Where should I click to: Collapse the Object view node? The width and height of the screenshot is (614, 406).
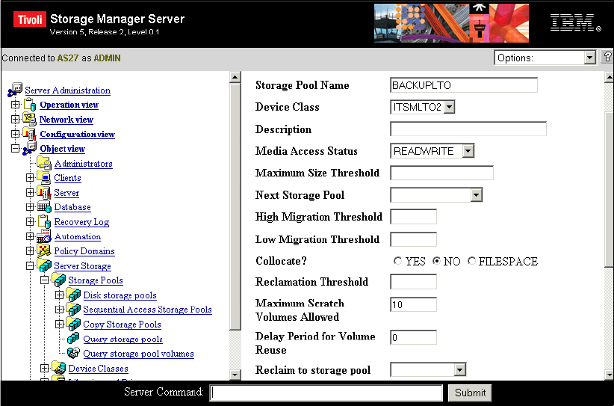point(15,149)
